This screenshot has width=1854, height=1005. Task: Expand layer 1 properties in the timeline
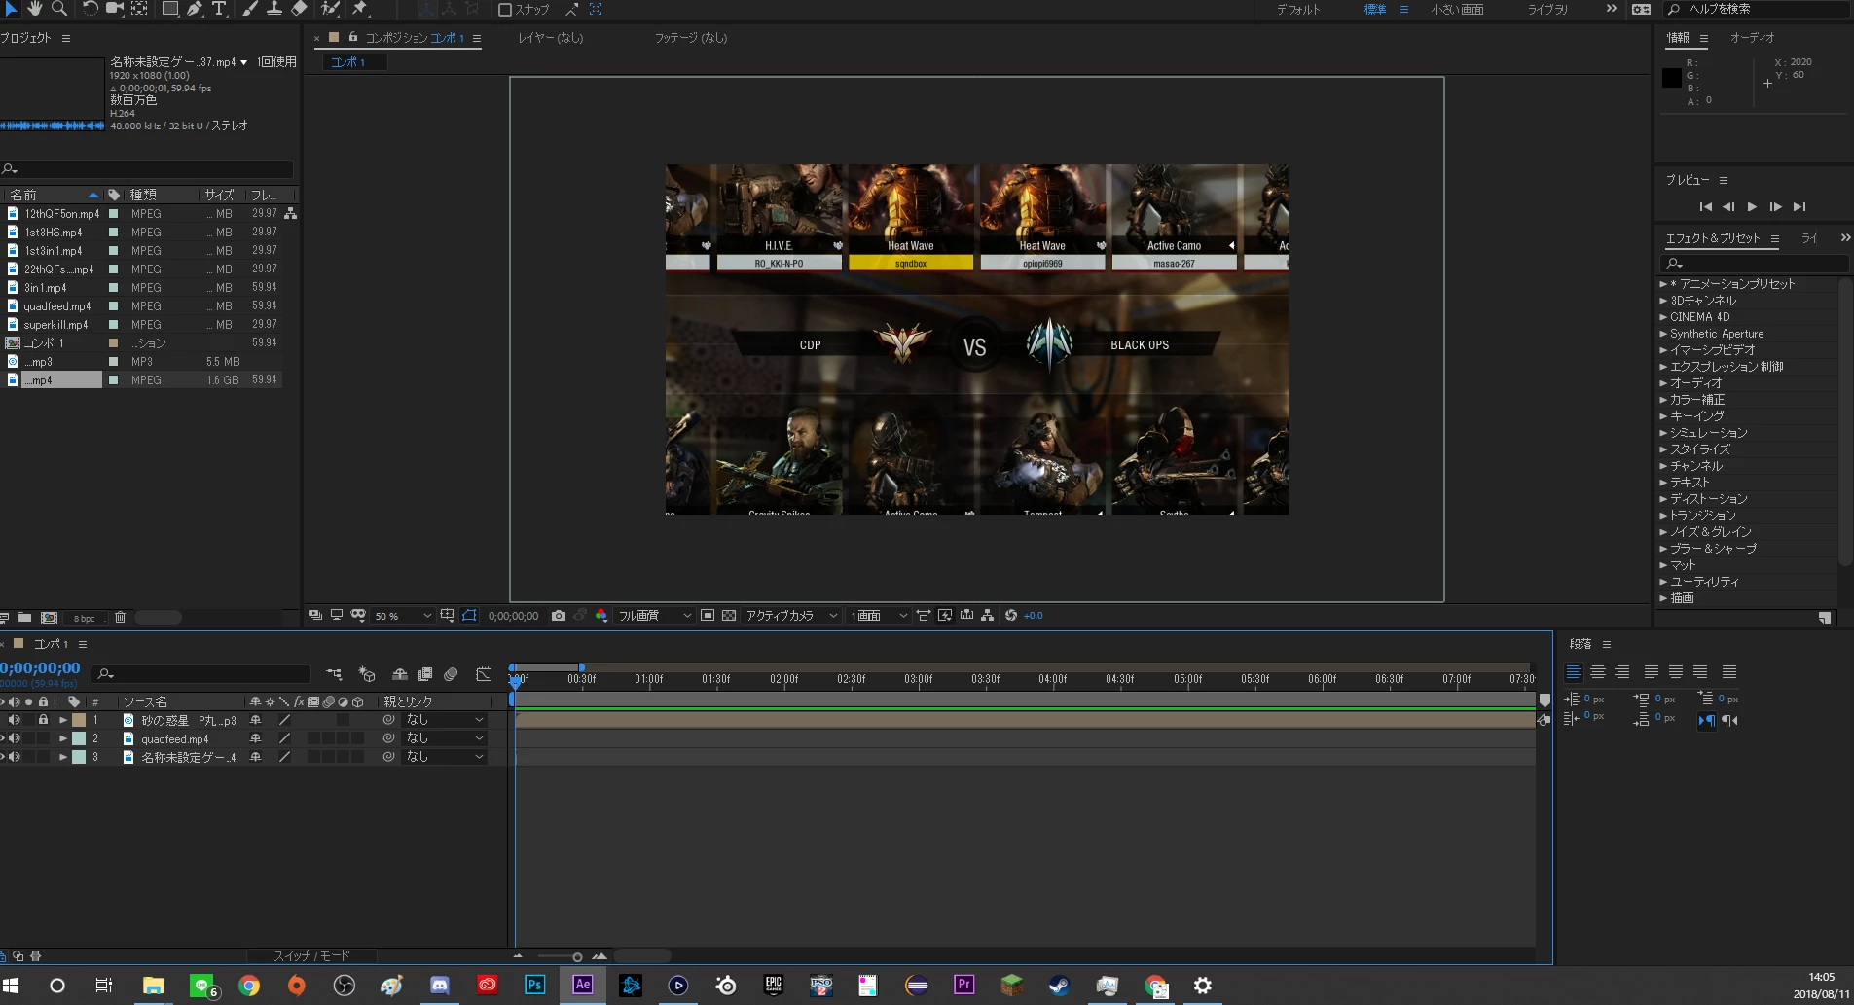click(x=63, y=720)
